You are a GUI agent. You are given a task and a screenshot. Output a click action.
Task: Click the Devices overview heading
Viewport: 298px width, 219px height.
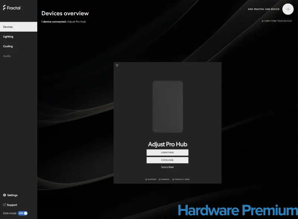(65, 13)
